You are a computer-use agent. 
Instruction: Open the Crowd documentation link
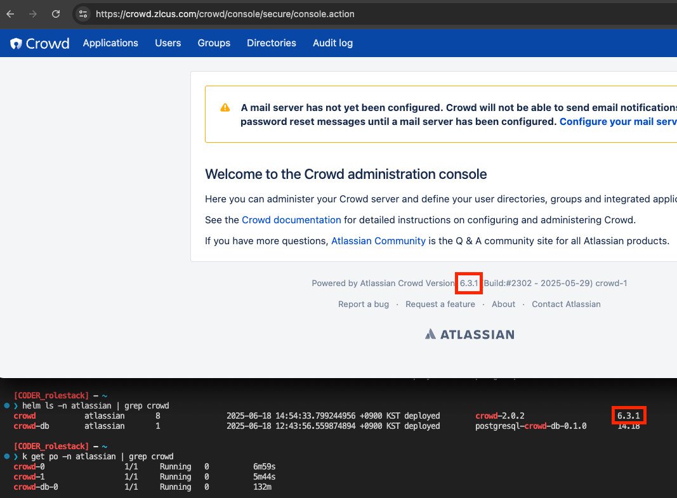(291, 220)
